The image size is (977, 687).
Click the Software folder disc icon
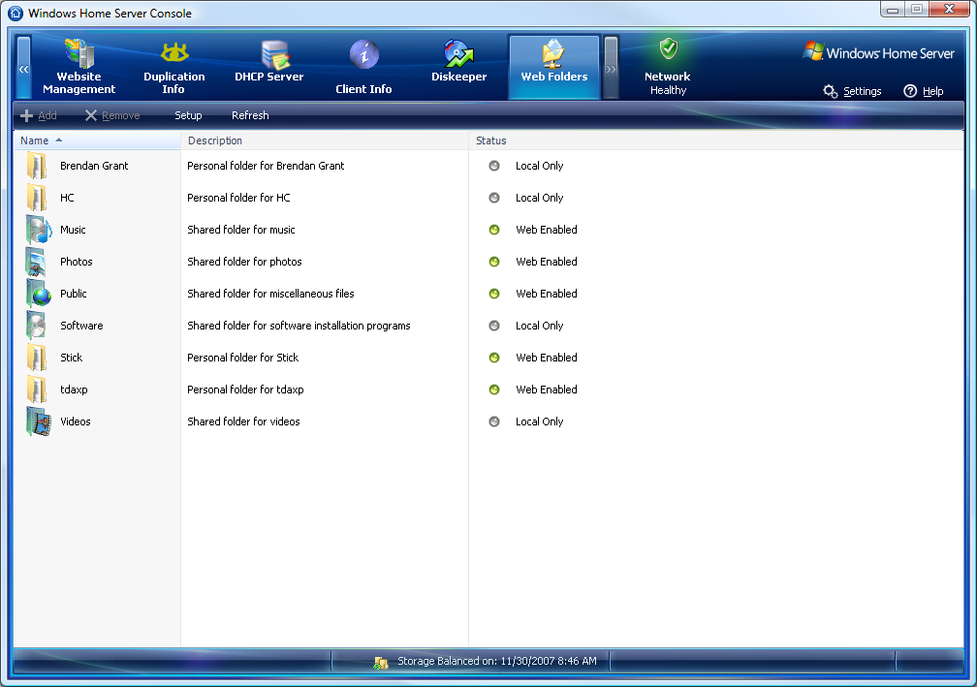(36, 326)
